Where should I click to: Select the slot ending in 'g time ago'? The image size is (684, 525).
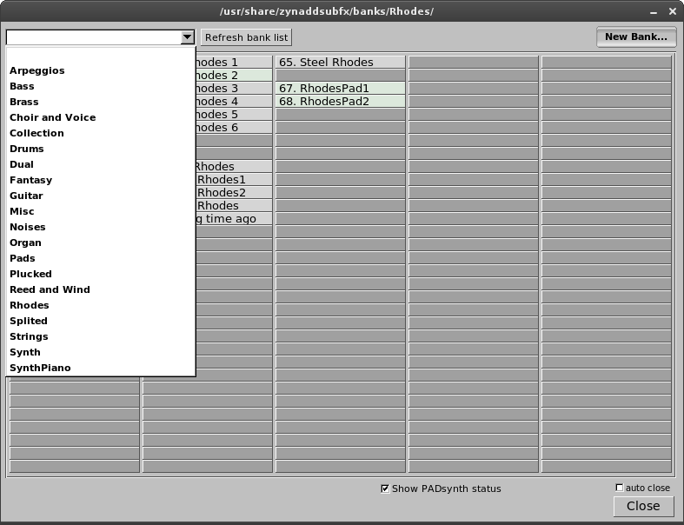point(234,219)
